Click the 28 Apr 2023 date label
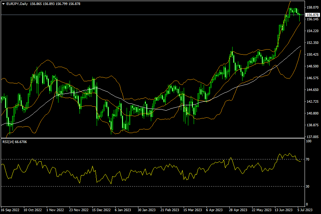The height and width of the screenshot is (214, 321). [238, 210]
